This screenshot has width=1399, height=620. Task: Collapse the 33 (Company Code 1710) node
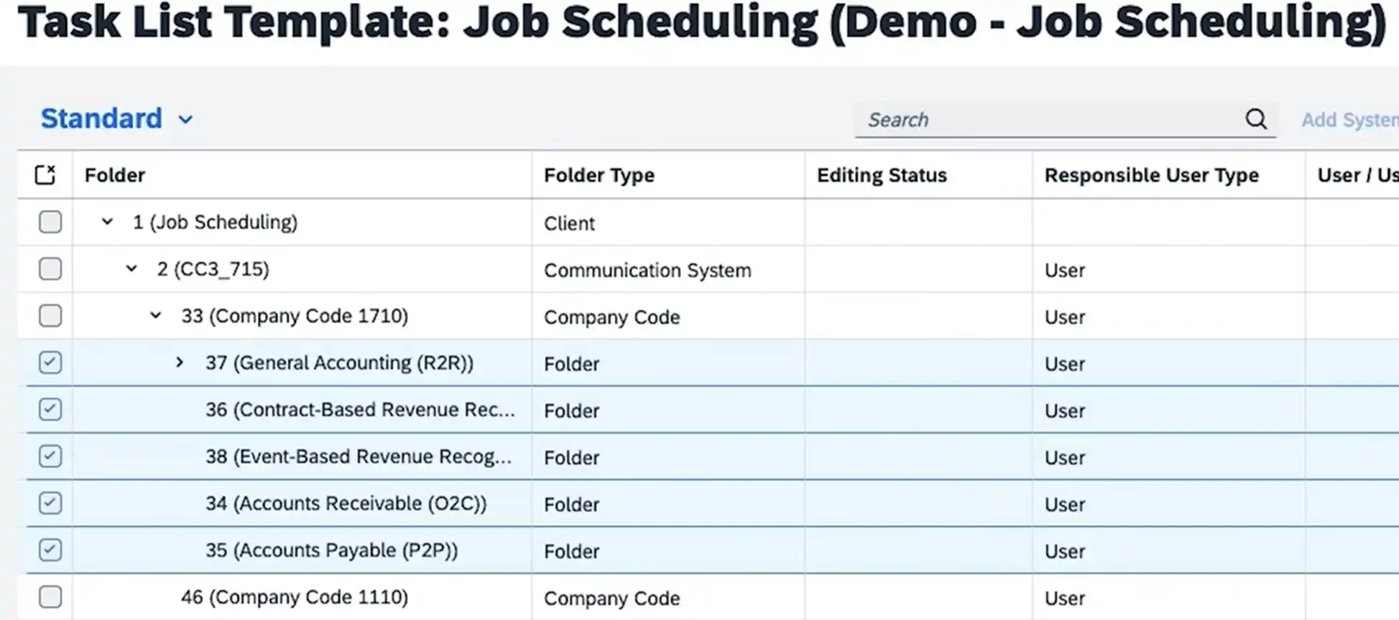(155, 316)
